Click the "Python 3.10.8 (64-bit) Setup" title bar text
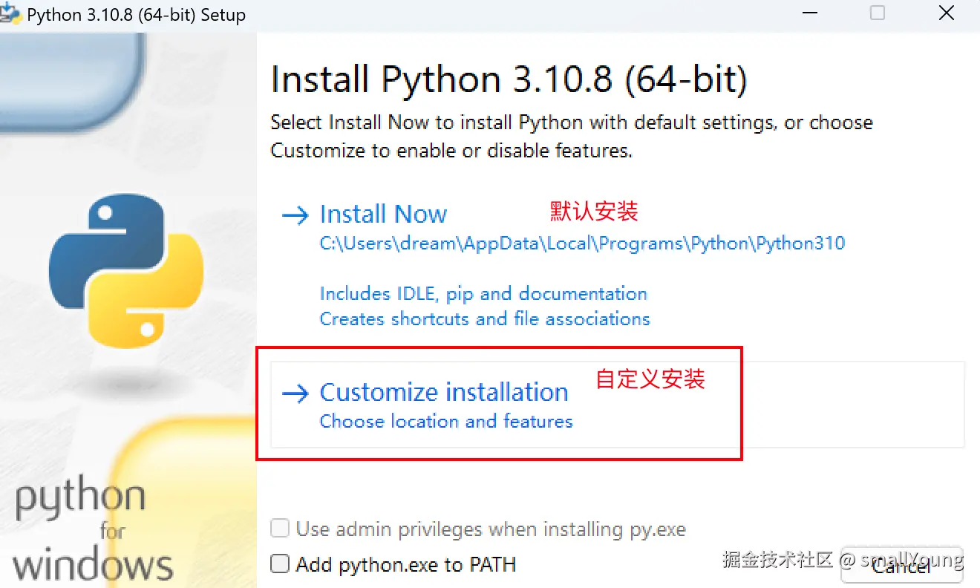Screen dimensions: 980x588 tap(136, 15)
